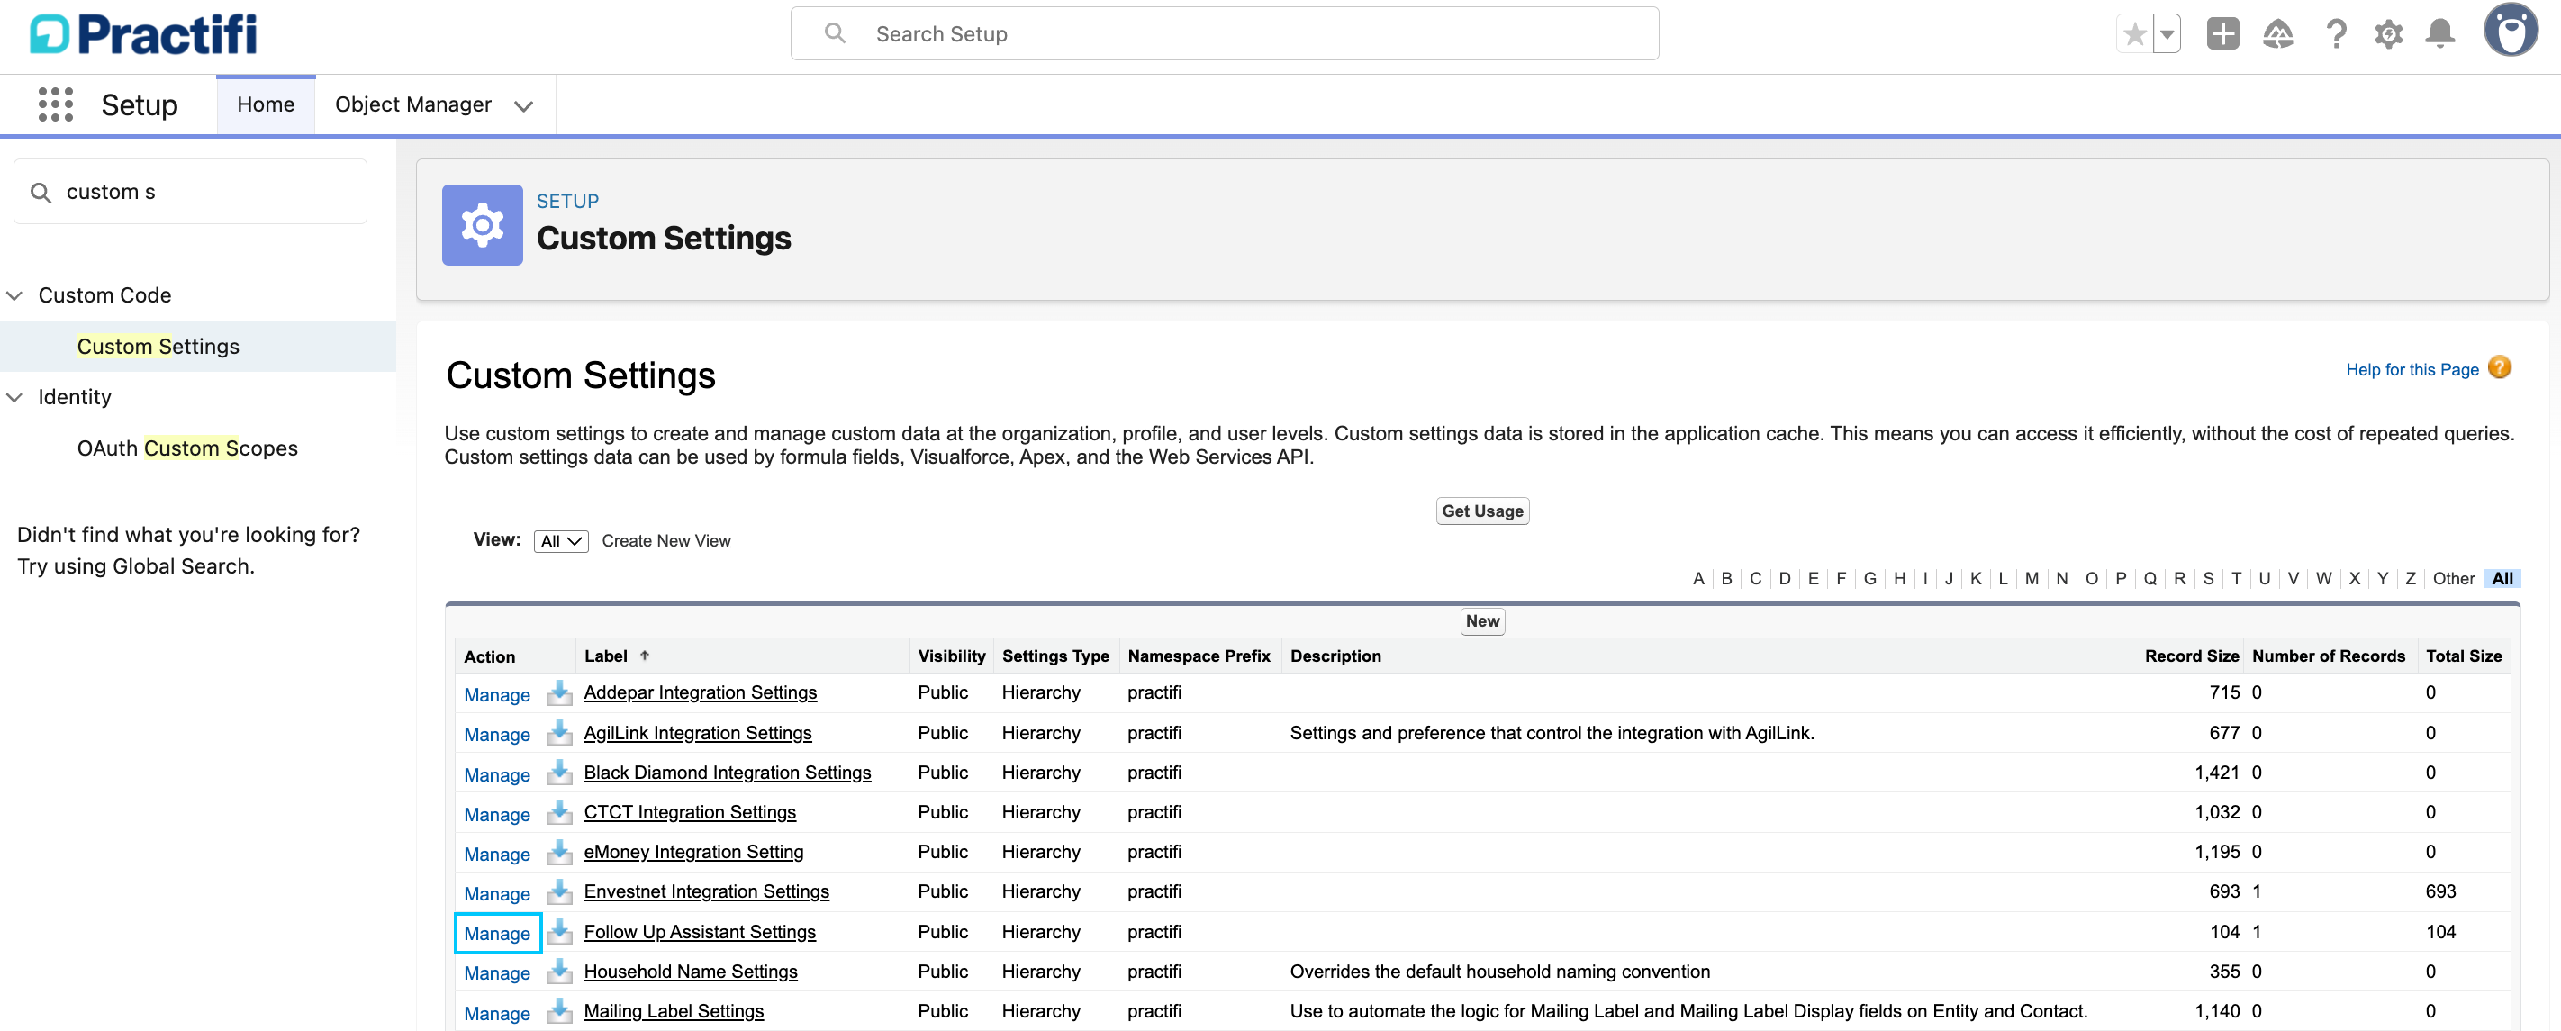
Task: Focus the Search Setup field
Action: (x=1224, y=34)
